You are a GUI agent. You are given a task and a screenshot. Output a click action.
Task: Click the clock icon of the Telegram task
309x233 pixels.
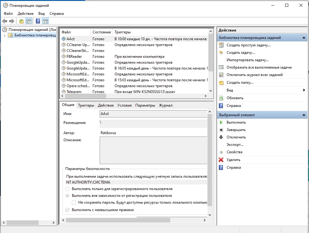click(x=63, y=92)
